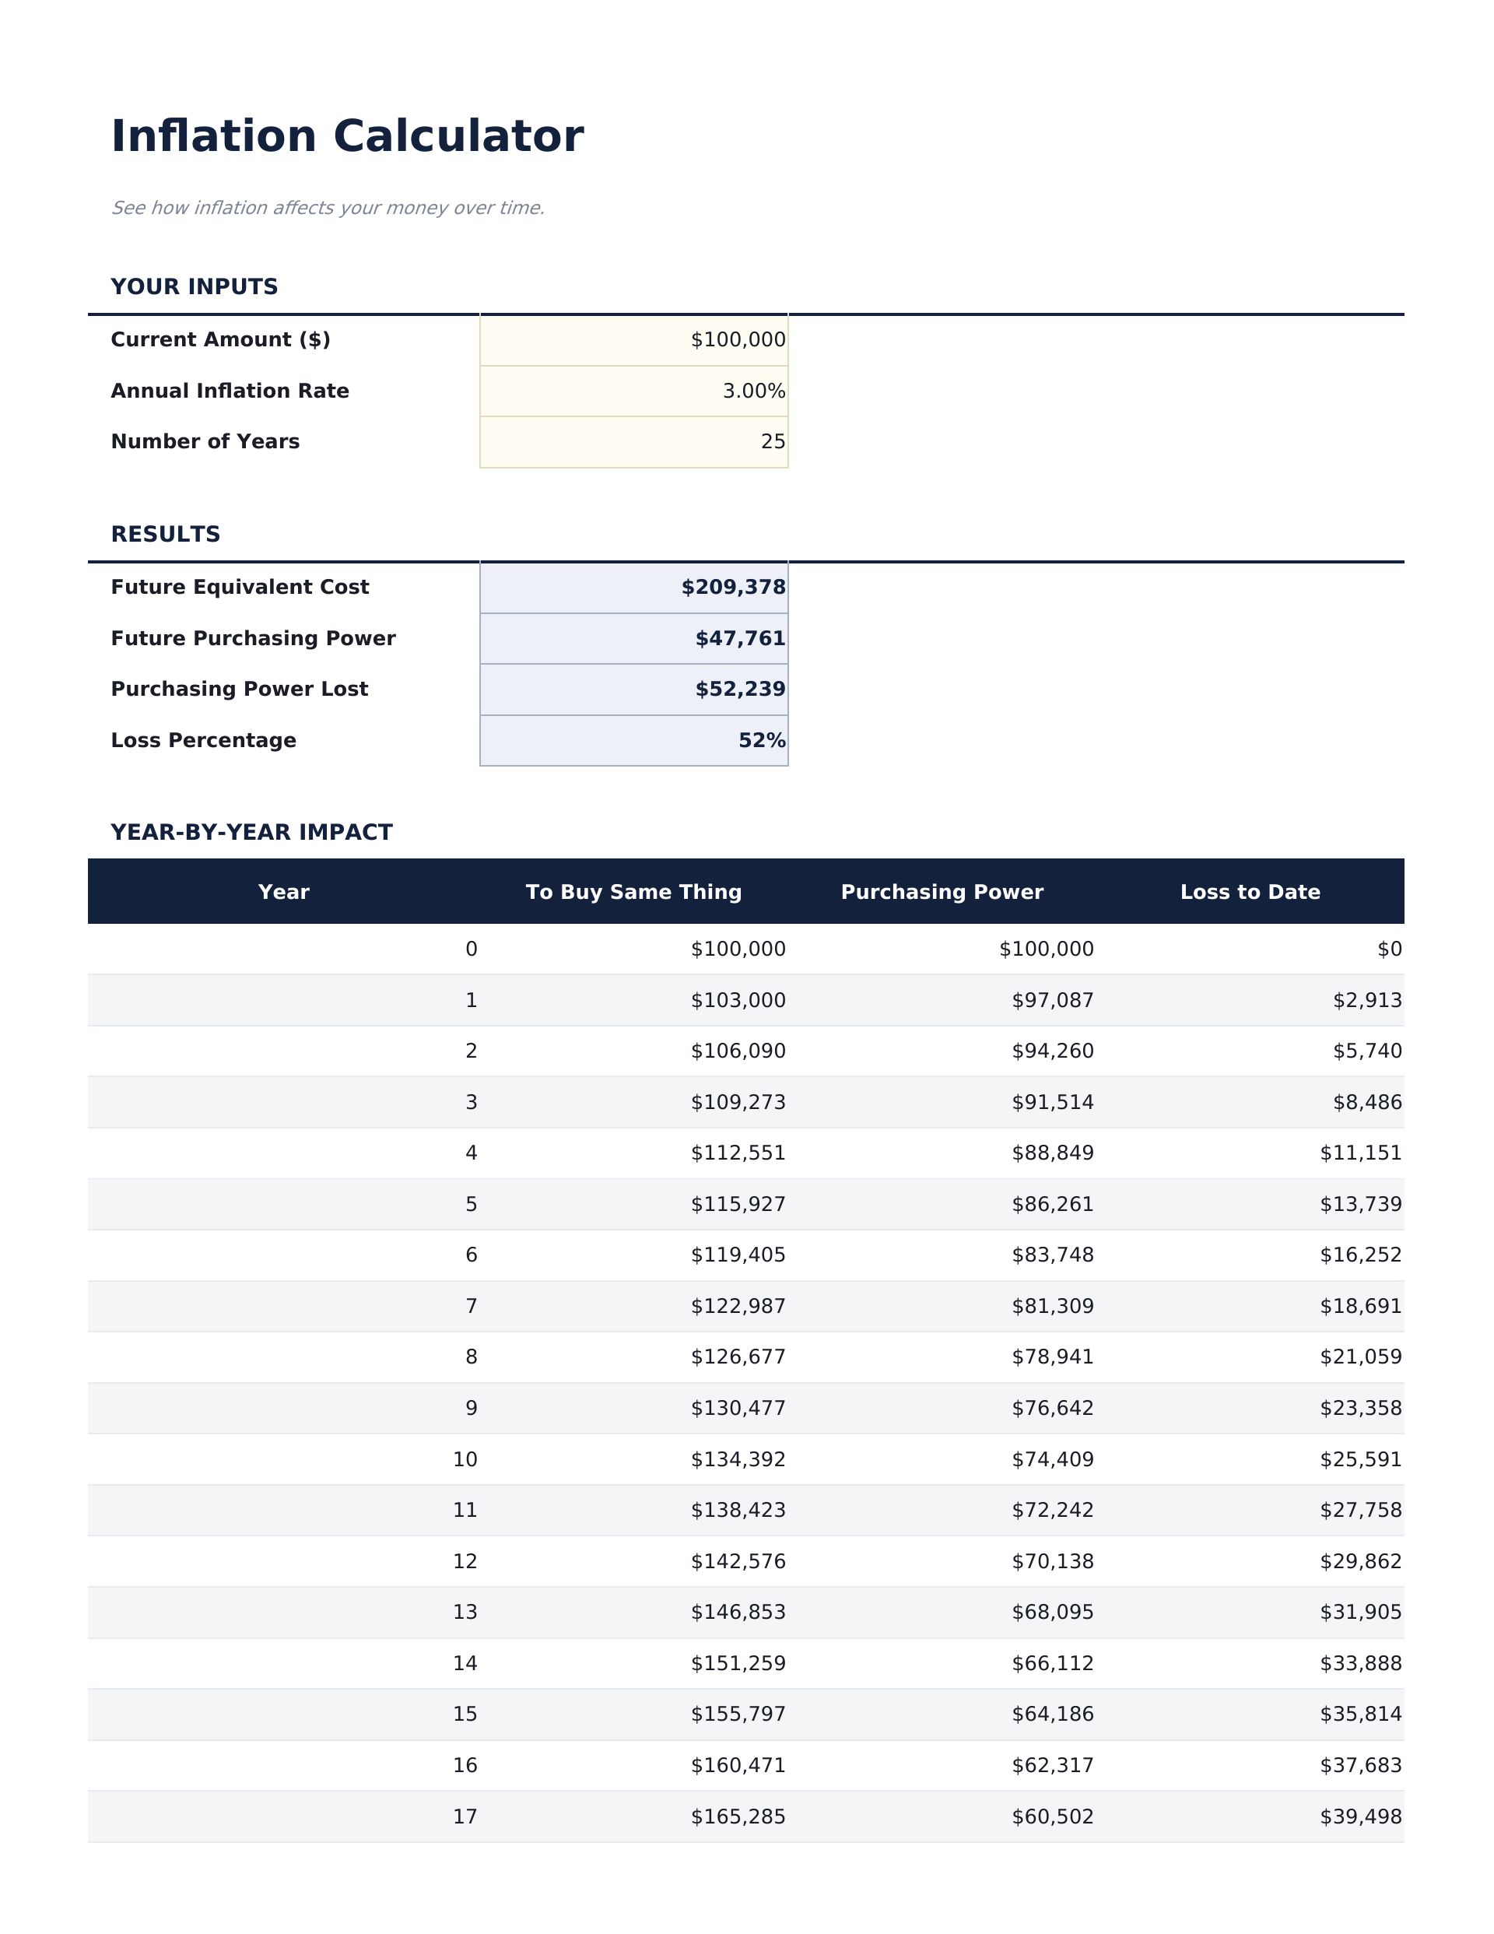Click the Purchasing Power column header

tap(942, 892)
